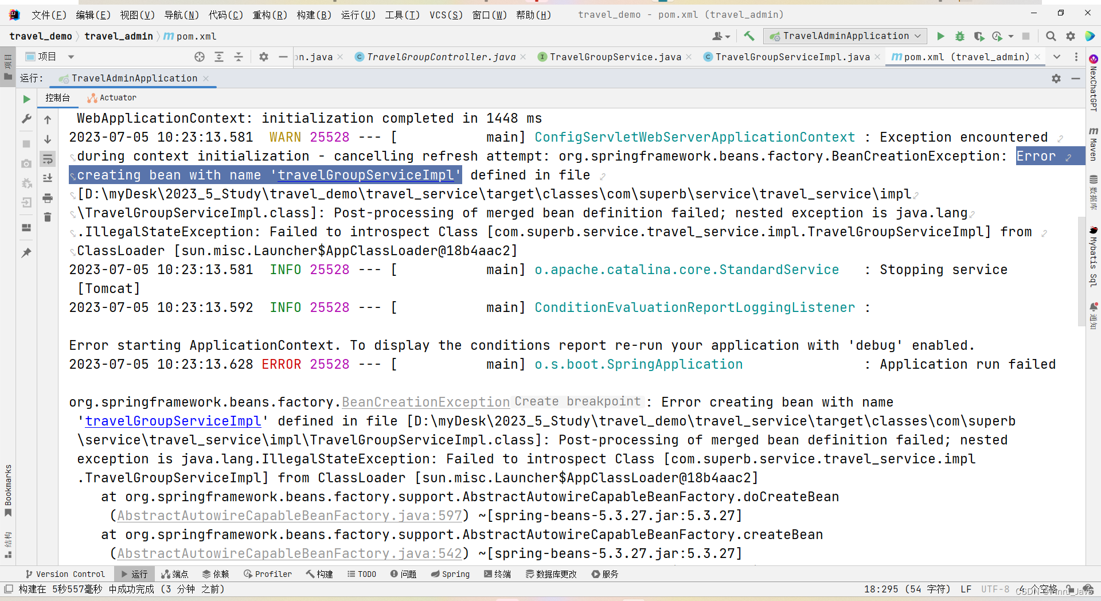The height and width of the screenshot is (601, 1101).
Task: Open TODO tool window
Action: coord(361,574)
